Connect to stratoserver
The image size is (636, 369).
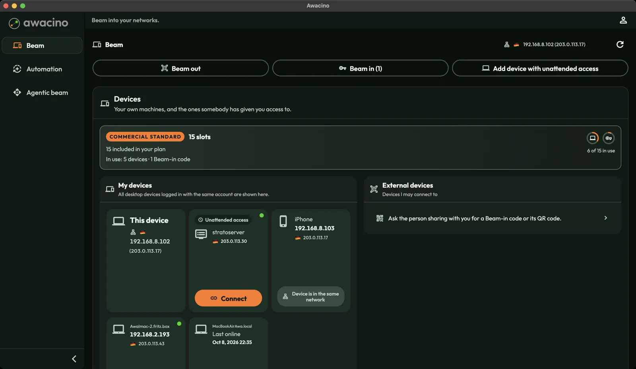[x=228, y=298]
